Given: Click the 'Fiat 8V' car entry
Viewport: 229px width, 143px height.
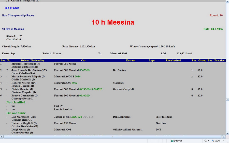Looking at the screenshot, I should point(59,106).
